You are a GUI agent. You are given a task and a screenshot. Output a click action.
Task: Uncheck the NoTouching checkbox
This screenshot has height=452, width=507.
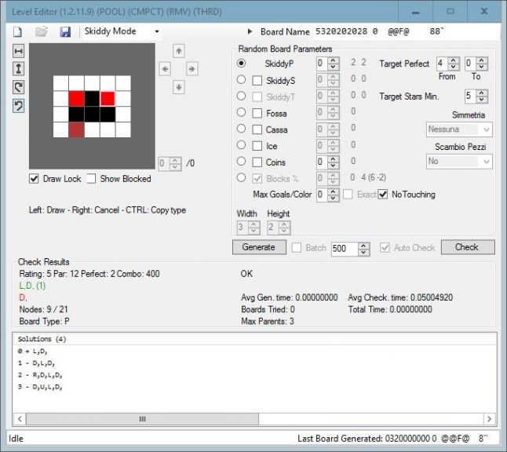(x=383, y=194)
